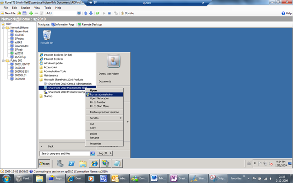The width and height of the screenshot is (293, 183).
Task: Select ISATMG connection in tree
Action: tap(17, 35)
